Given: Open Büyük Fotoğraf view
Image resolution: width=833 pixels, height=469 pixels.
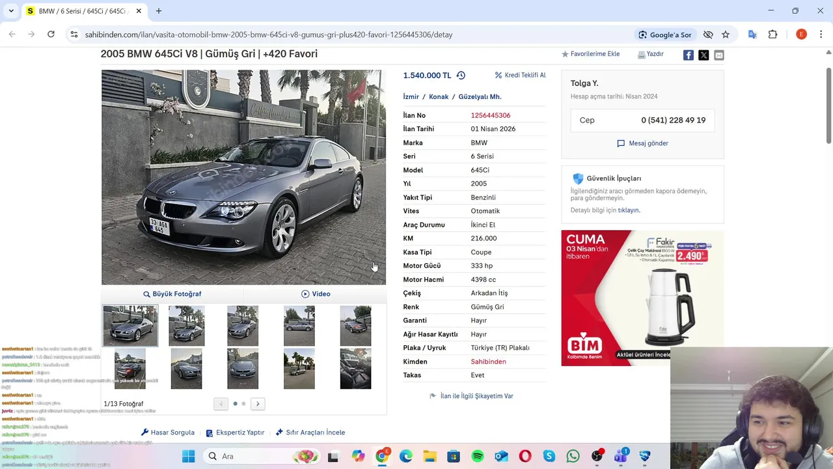Looking at the screenshot, I should 172,294.
